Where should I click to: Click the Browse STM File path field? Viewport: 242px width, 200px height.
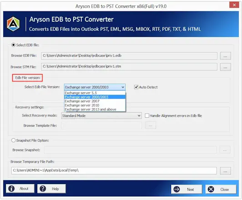[129, 67]
